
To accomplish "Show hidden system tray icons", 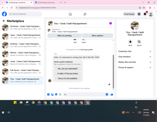I will click(x=133, y=112).
